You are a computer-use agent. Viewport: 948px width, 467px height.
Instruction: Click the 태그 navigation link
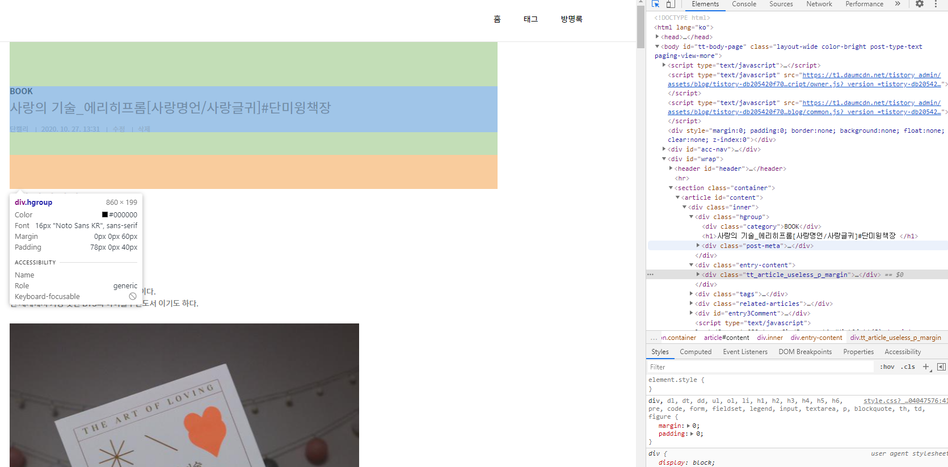pyautogui.click(x=530, y=19)
